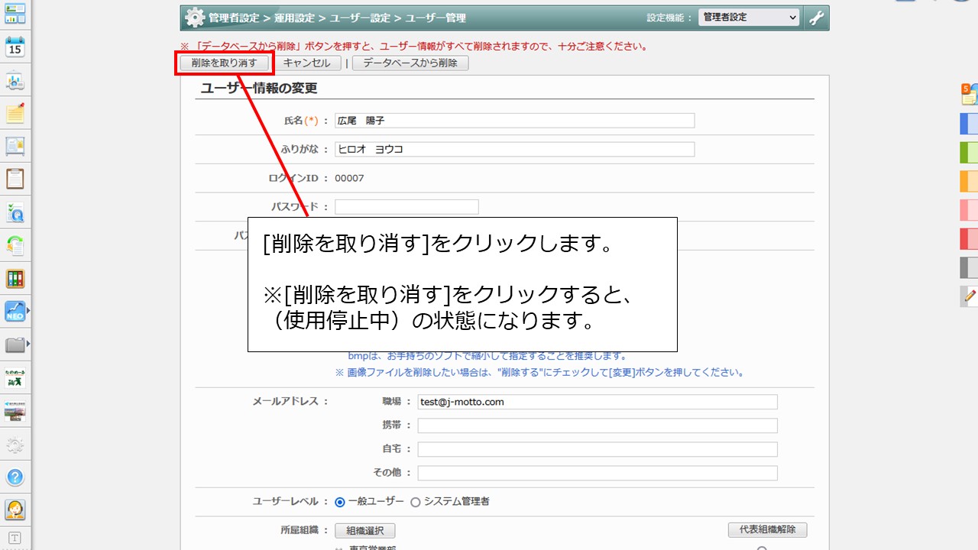Screen dimensions: 978x550
Task: Click the wrench icon in header bar
Action: (x=816, y=18)
